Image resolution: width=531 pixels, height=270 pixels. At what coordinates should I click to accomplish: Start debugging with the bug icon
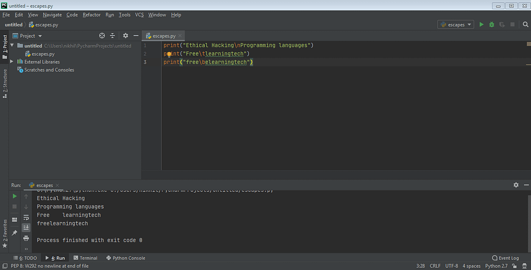[x=492, y=24]
